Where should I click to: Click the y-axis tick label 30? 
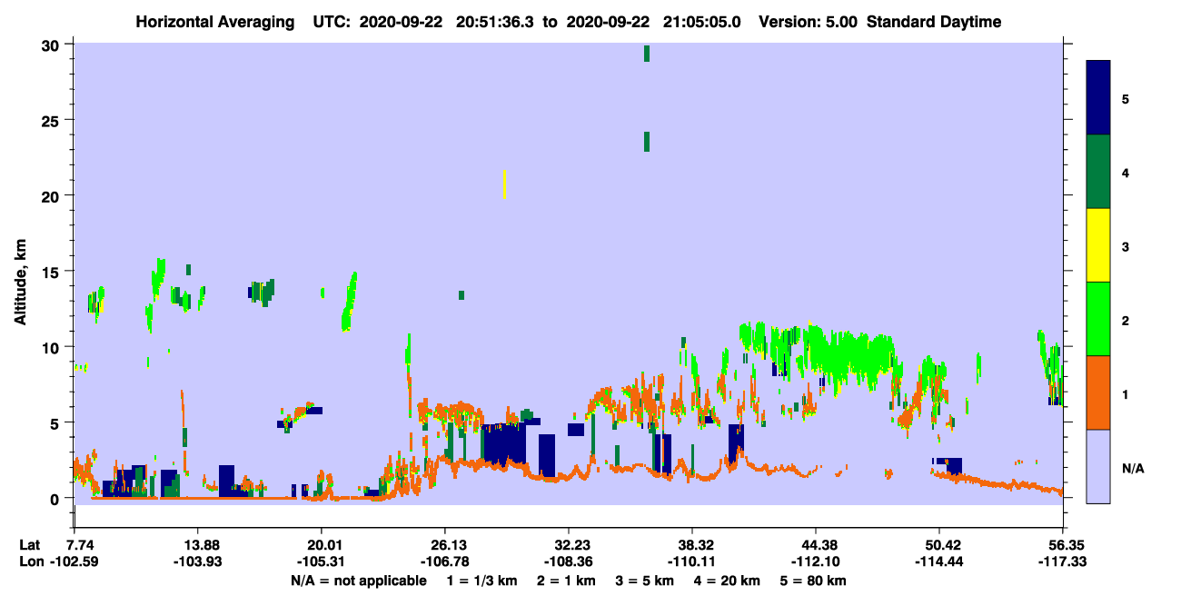[x=53, y=45]
